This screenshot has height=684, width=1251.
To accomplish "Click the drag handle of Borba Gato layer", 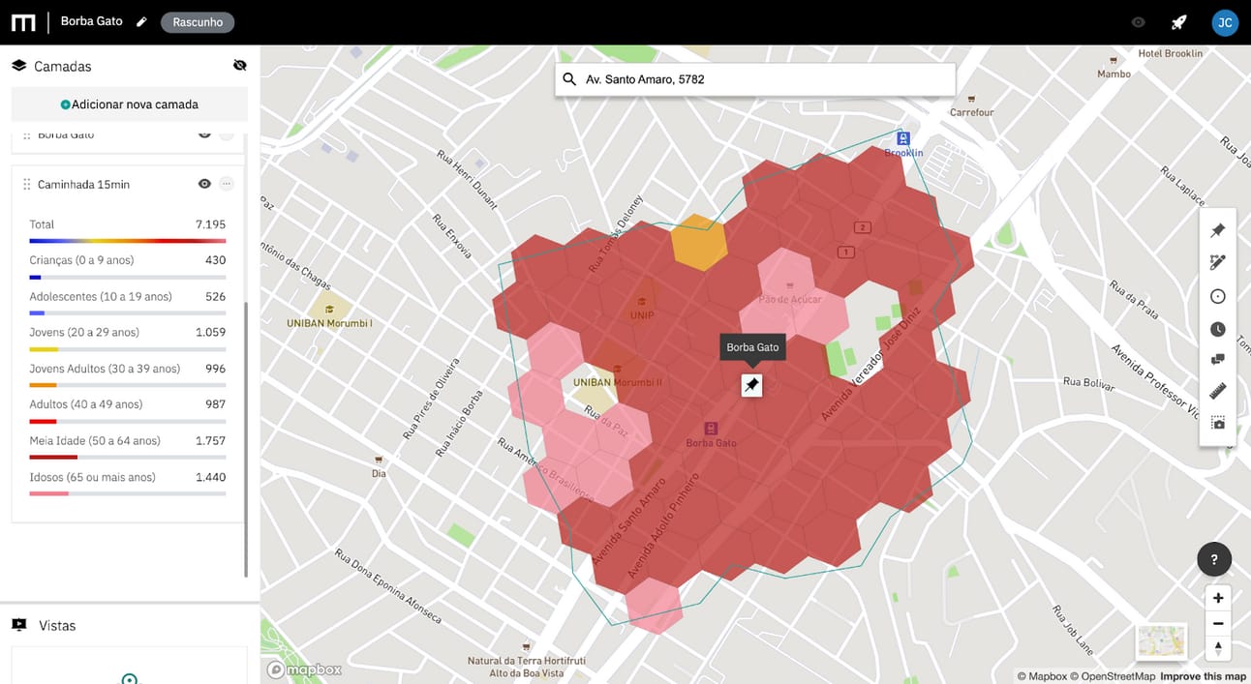I will pos(27,134).
